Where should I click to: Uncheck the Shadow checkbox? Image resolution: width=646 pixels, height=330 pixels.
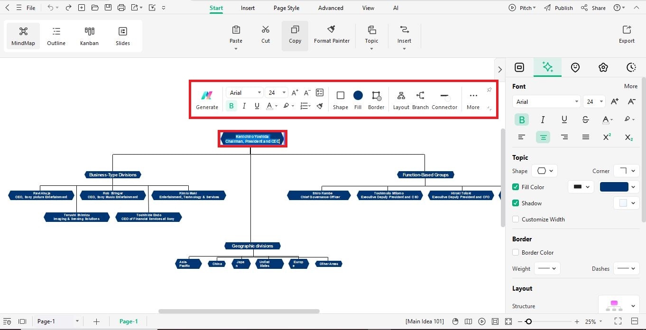pyautogui.click(x=516, y=203)
